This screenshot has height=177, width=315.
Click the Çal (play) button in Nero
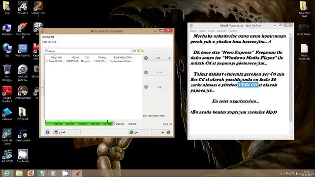click(157, 87)
